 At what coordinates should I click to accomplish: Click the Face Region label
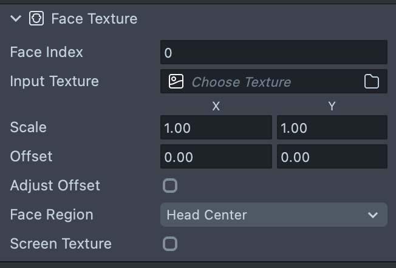(52, 215)
